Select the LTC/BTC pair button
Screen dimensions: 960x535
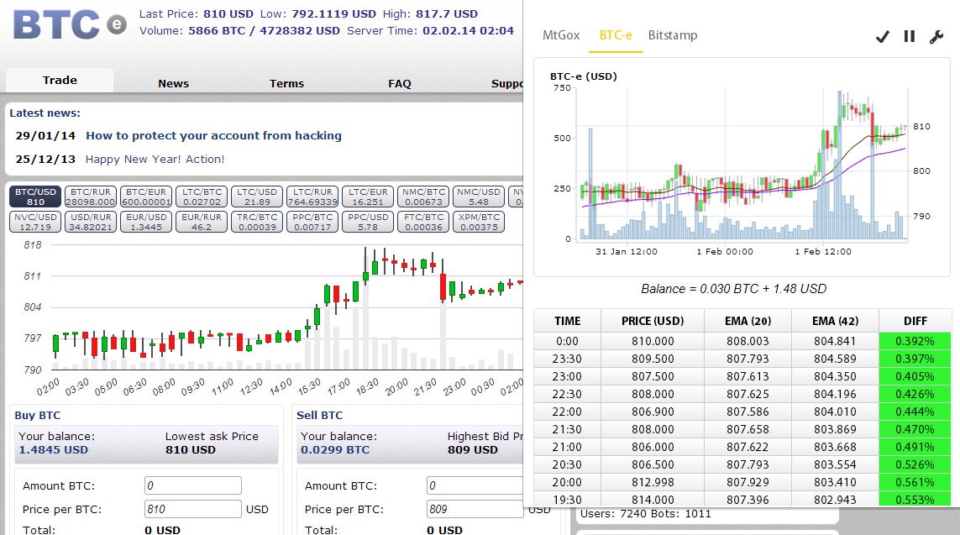click(x=202, y=197)
